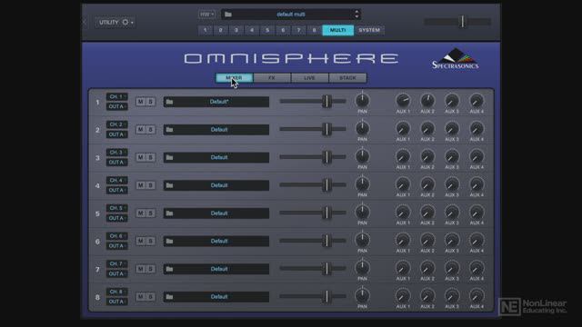Select part 3 button in top bar
This screenshot has height=327, width=582.
pyautogui.click(x=236, y=30)
